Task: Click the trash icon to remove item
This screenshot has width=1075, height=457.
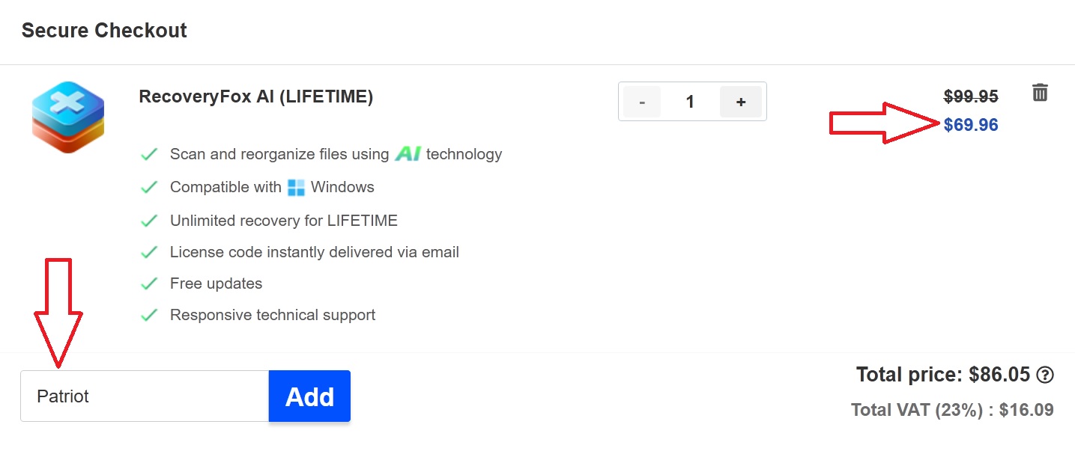Action: 1040,92
